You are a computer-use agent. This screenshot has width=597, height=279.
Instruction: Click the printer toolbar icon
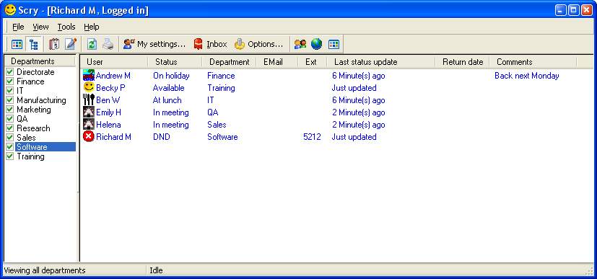coord(108,44)
